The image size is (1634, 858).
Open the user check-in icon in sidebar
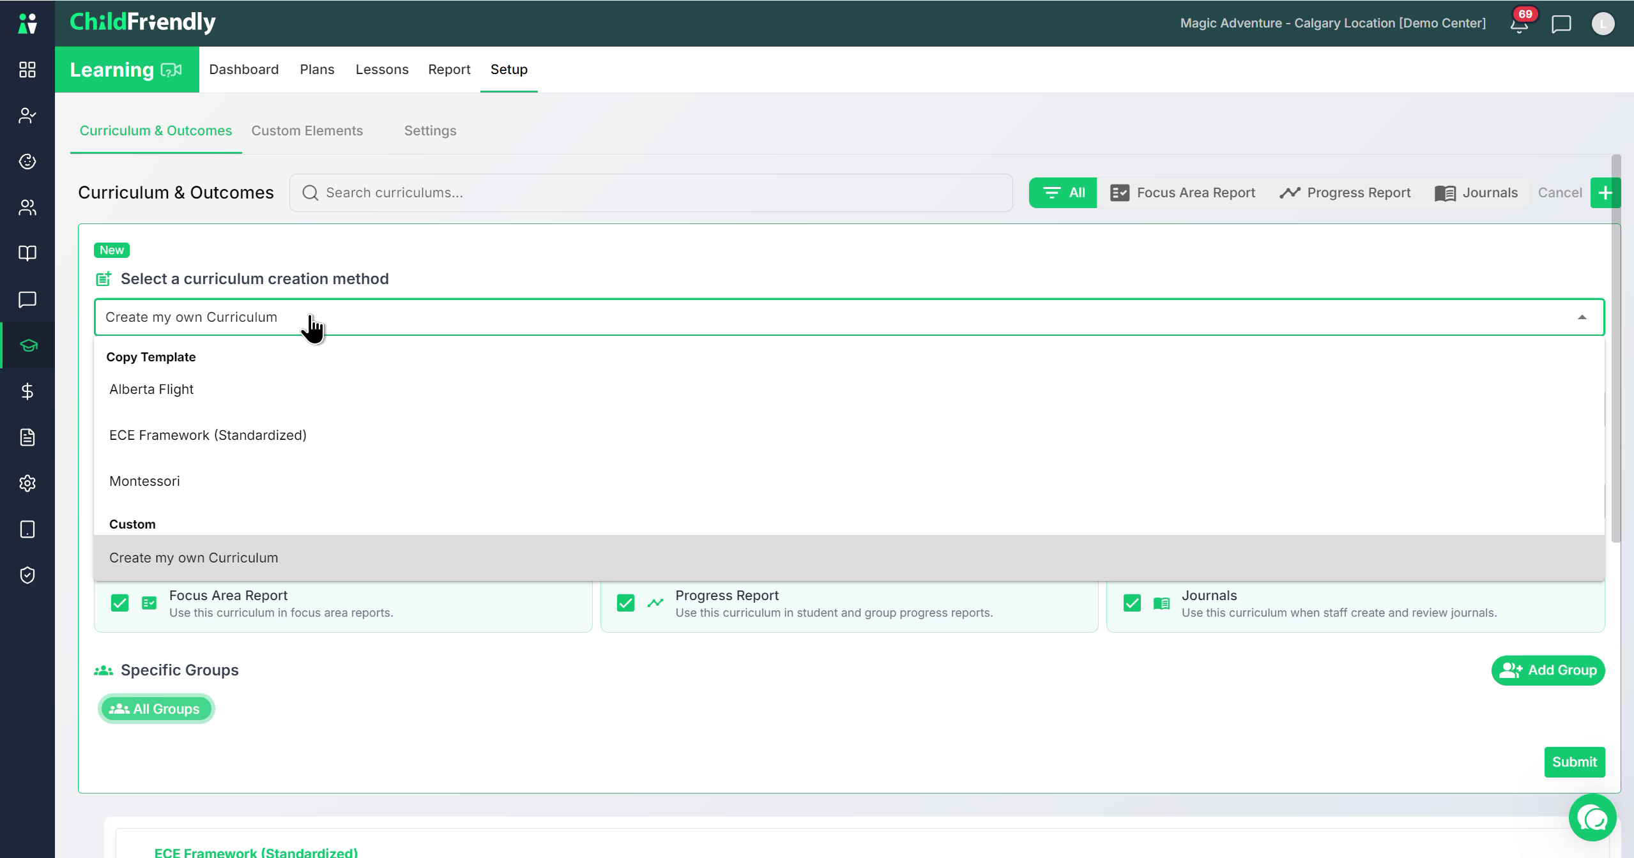click(x=27, y=116)
